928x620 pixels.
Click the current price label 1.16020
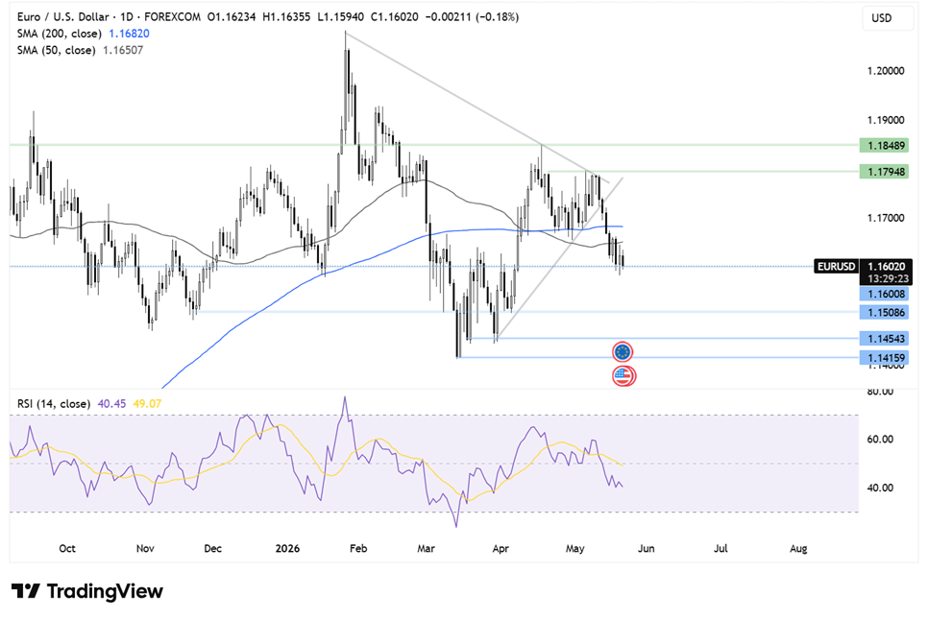pyautogui.click(x=886, y=267)
